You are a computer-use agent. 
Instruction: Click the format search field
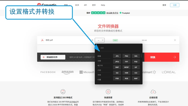pos(119,48)
